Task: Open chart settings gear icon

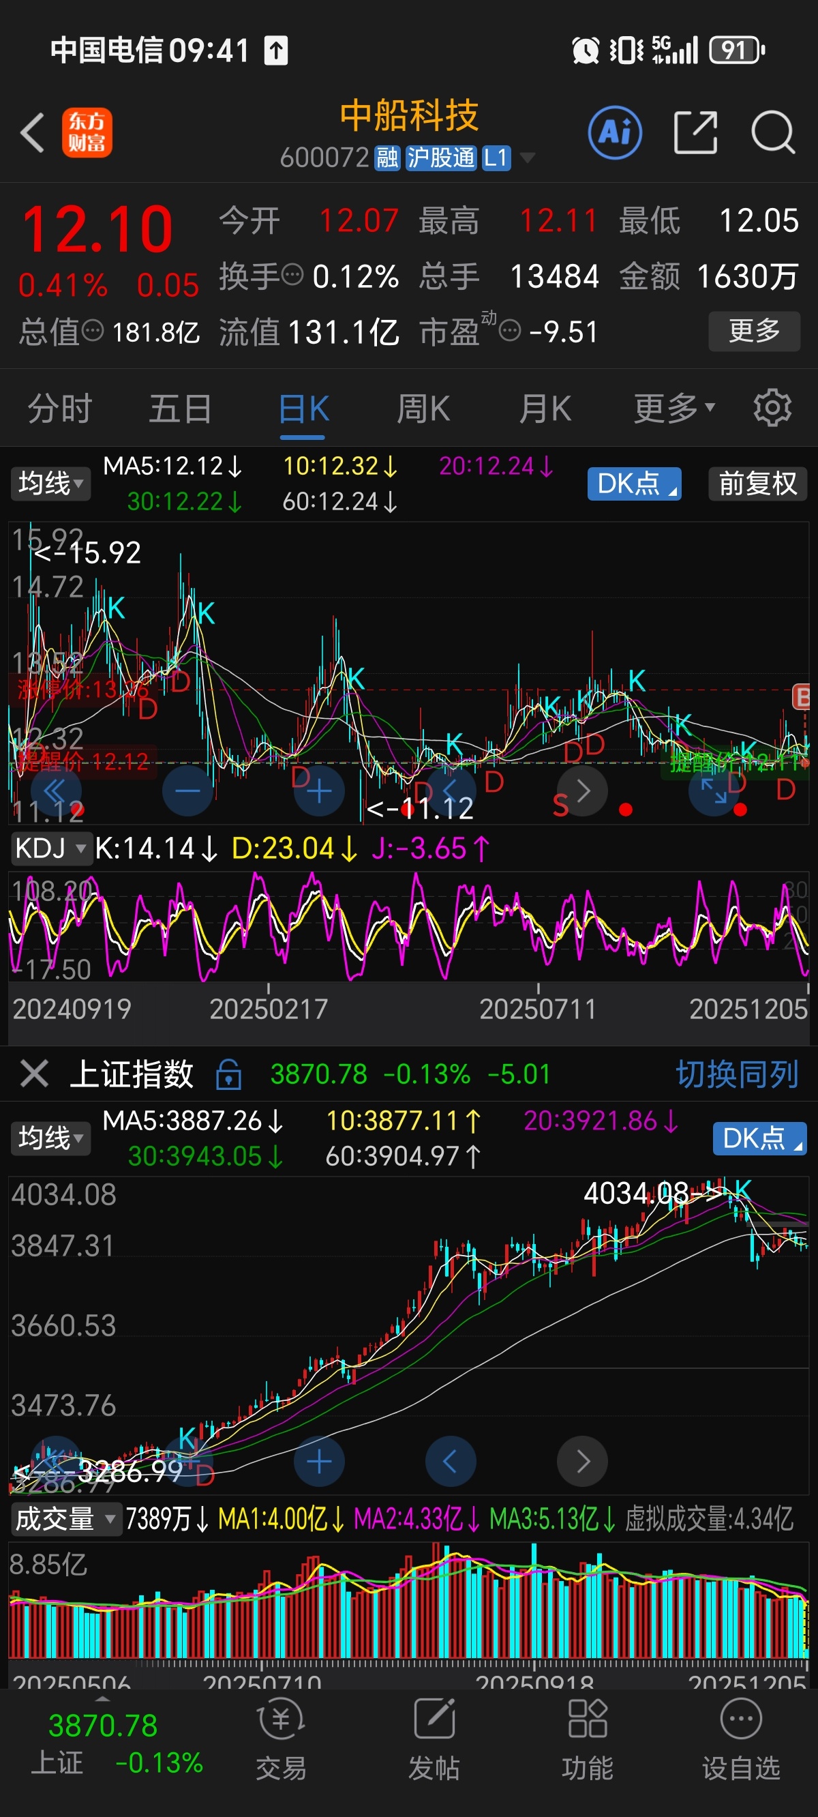Action: pos(772,408)
